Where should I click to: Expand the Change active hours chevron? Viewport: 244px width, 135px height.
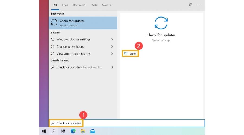pos(112,46)
